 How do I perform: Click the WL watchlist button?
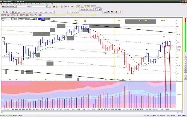coord(5,7)
